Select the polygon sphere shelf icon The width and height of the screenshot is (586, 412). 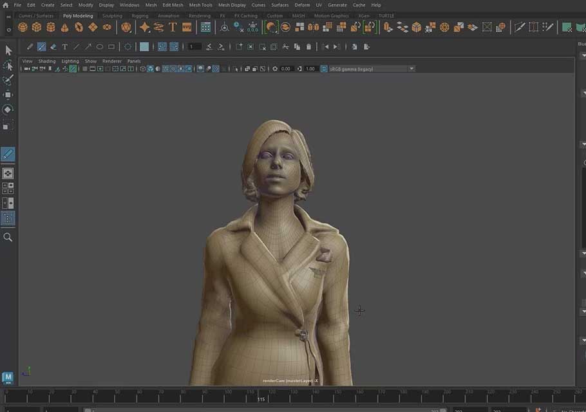point(23,27)
